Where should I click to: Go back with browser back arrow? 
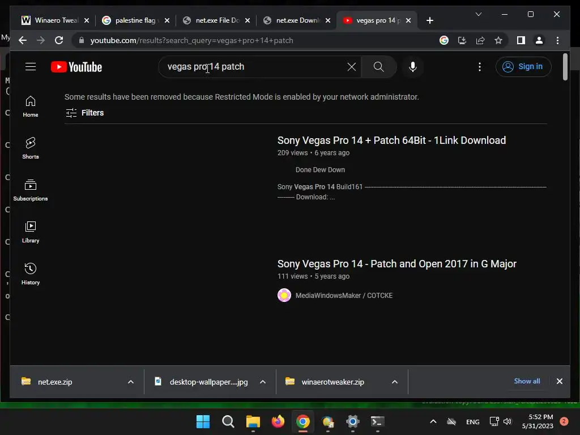(23, 40)
